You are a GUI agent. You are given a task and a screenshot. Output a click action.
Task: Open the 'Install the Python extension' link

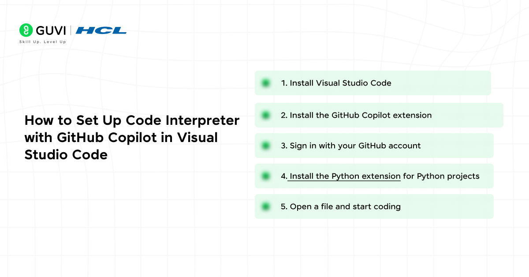click(x=344, y=176)
